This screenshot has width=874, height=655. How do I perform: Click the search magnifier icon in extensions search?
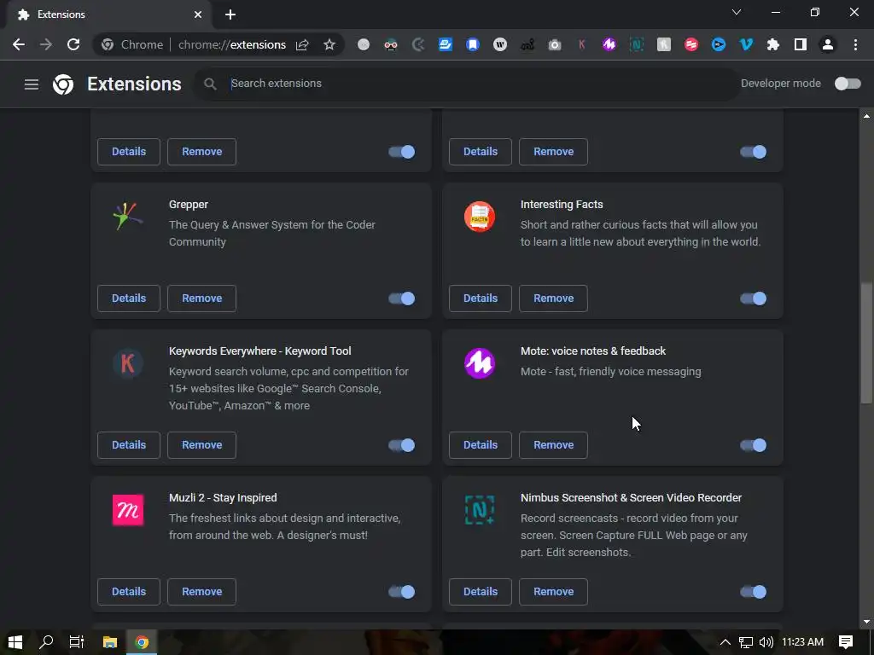210,84
